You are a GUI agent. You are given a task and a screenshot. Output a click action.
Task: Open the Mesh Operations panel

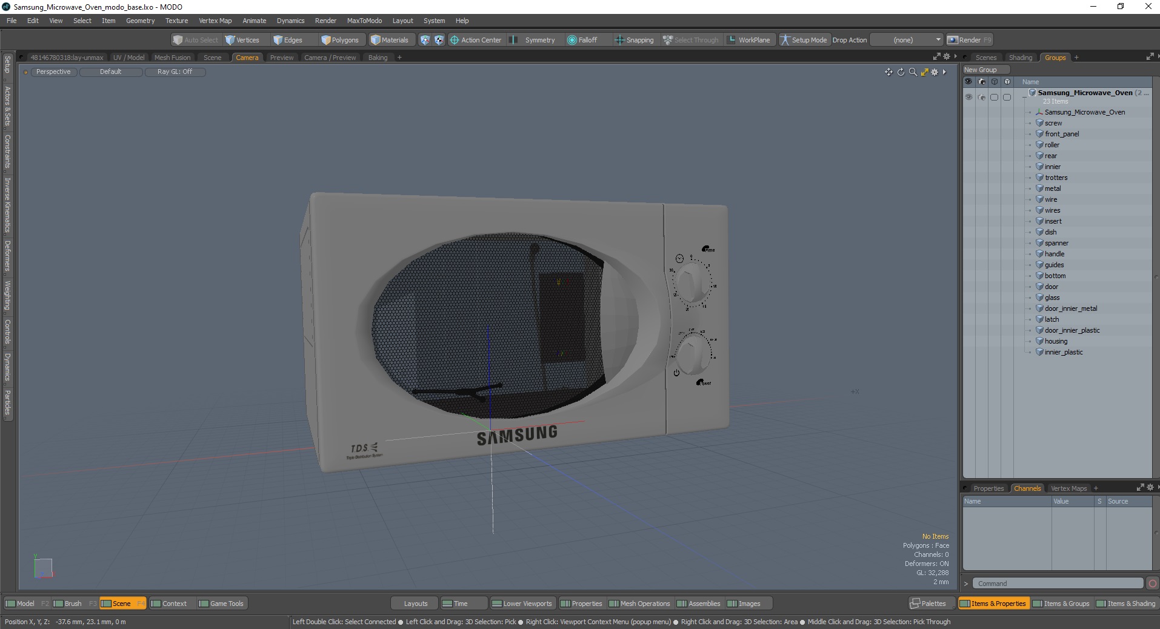coord(639,604)
